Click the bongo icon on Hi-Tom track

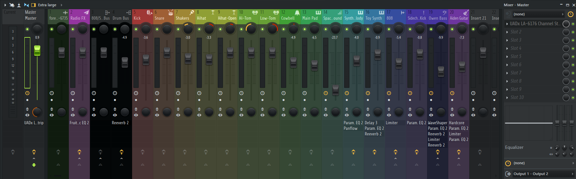(255, 12)
